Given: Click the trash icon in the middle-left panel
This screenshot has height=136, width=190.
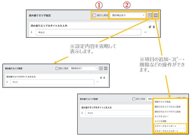Looking at the screenshot, I should [104, 77].
